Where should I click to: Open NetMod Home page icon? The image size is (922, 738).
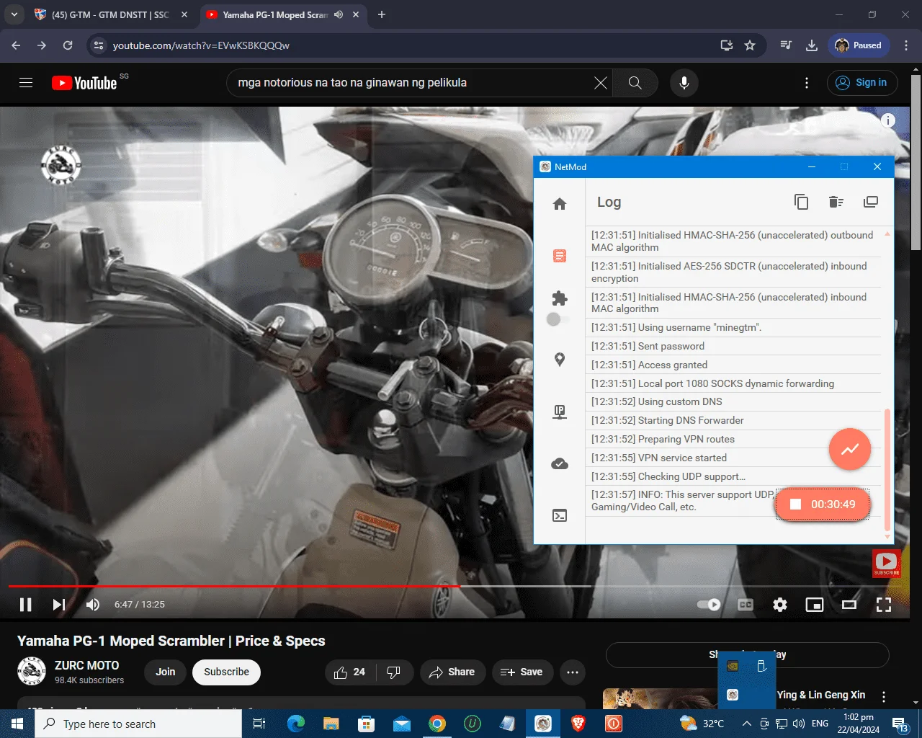(x=560, y=204)
